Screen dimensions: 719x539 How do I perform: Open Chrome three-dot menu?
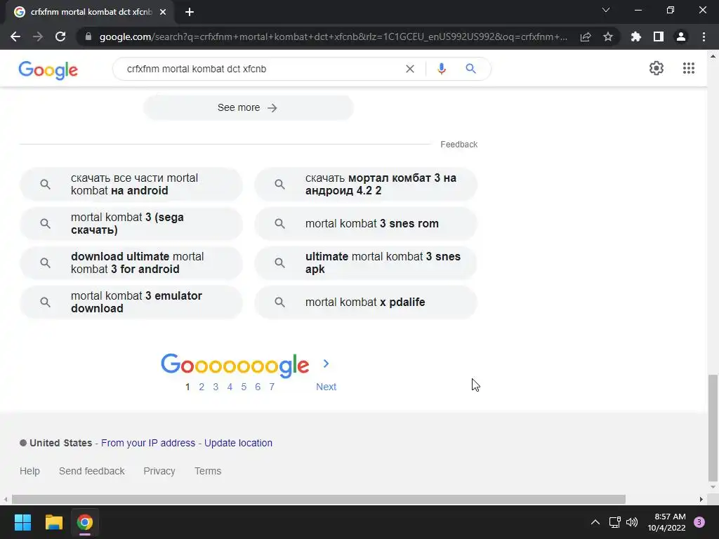[x=704, y=36]
